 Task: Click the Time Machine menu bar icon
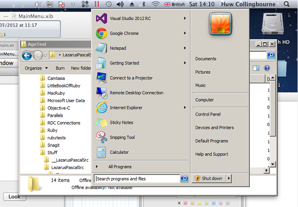click(x=108, y=4)
